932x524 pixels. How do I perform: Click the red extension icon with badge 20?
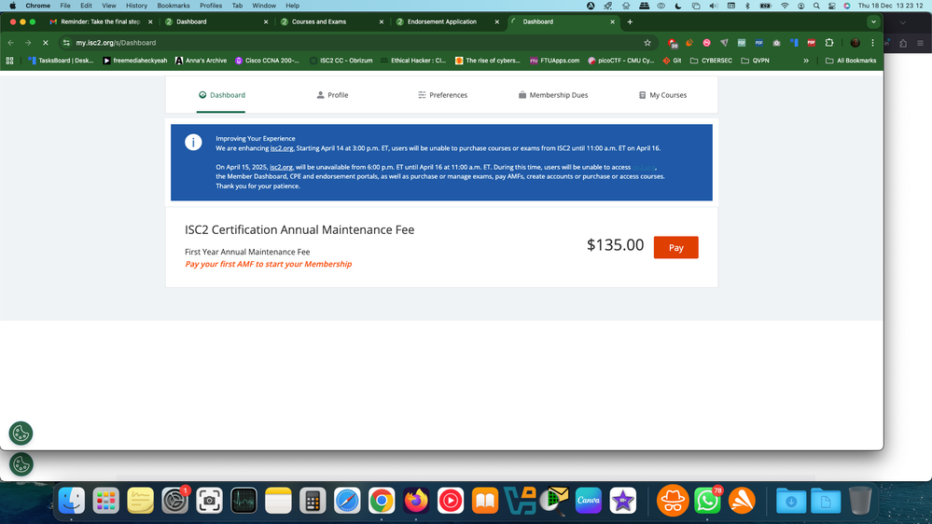click(673, 43)
